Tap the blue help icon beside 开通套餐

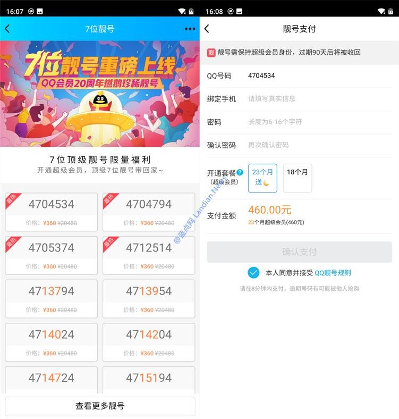(x=240, y=172)
